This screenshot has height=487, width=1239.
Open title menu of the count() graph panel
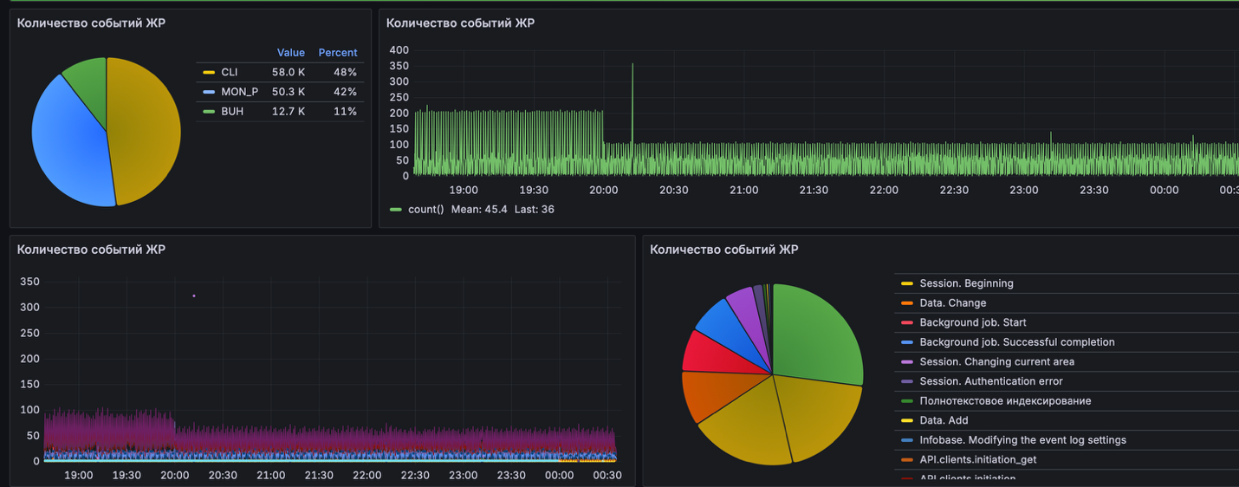point(460,23)
